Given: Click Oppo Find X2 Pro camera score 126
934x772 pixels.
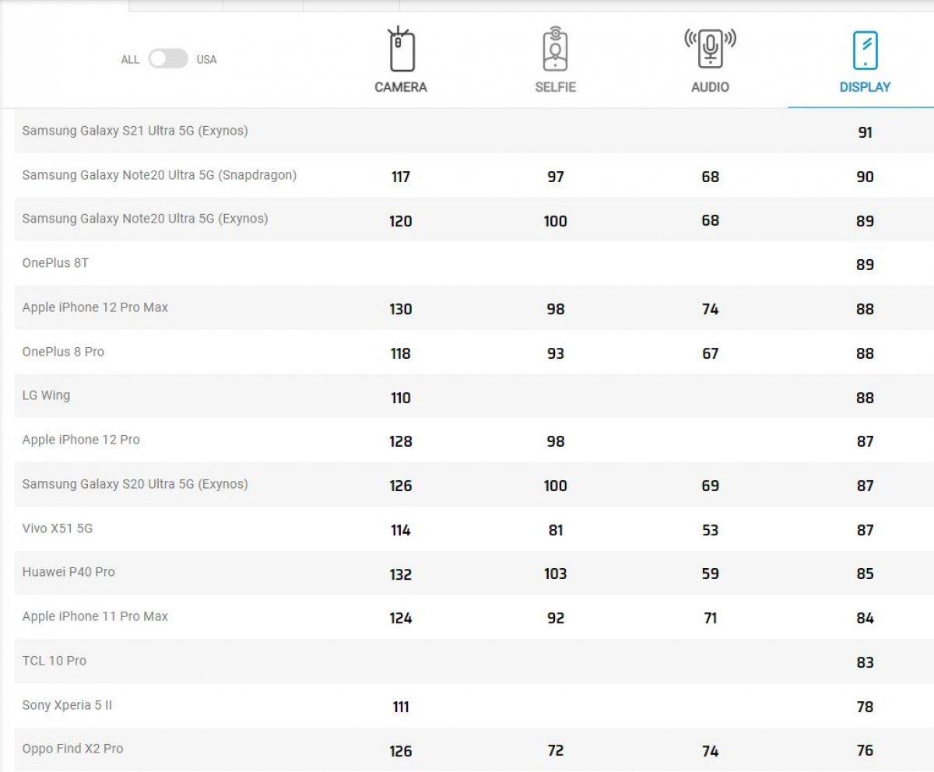Looking at the screenshot, I should point(400,751).
